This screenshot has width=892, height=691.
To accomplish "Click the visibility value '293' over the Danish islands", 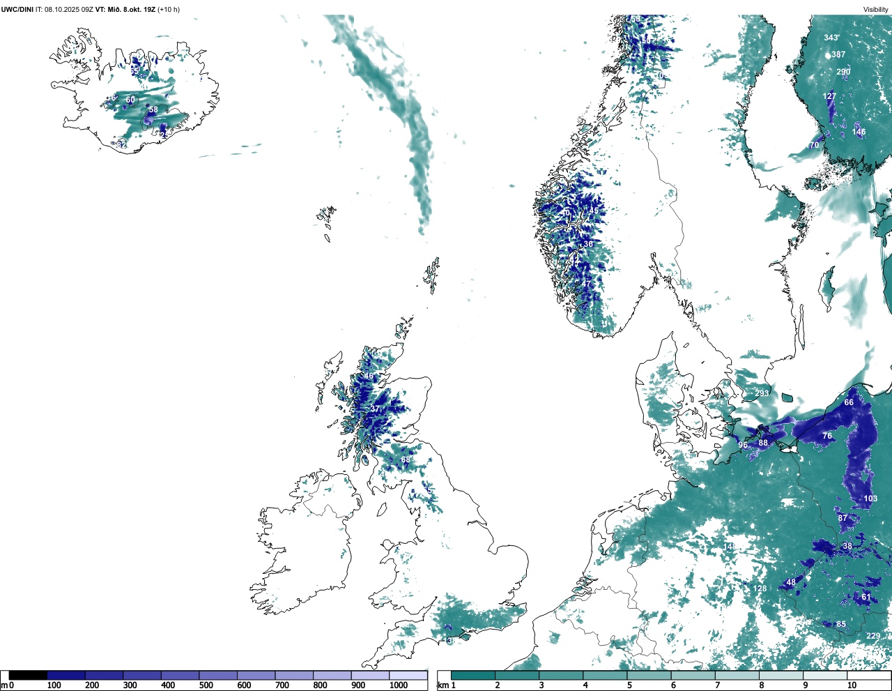I will (x=762, y=393).
